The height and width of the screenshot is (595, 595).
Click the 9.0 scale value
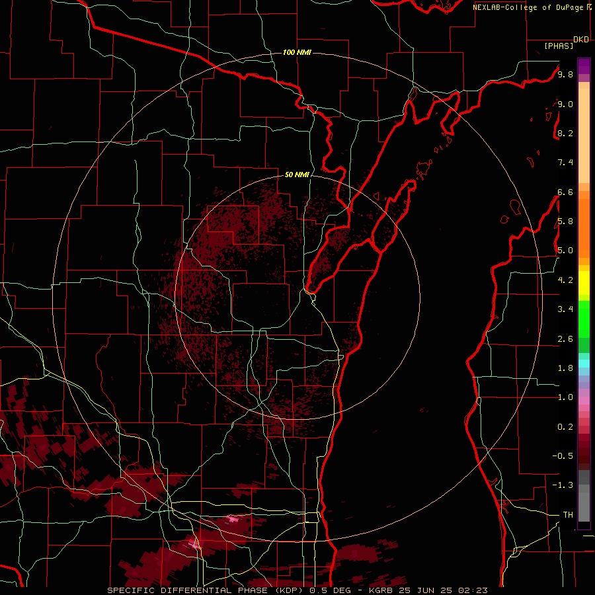pyautogui.click(x=565, y=104)
